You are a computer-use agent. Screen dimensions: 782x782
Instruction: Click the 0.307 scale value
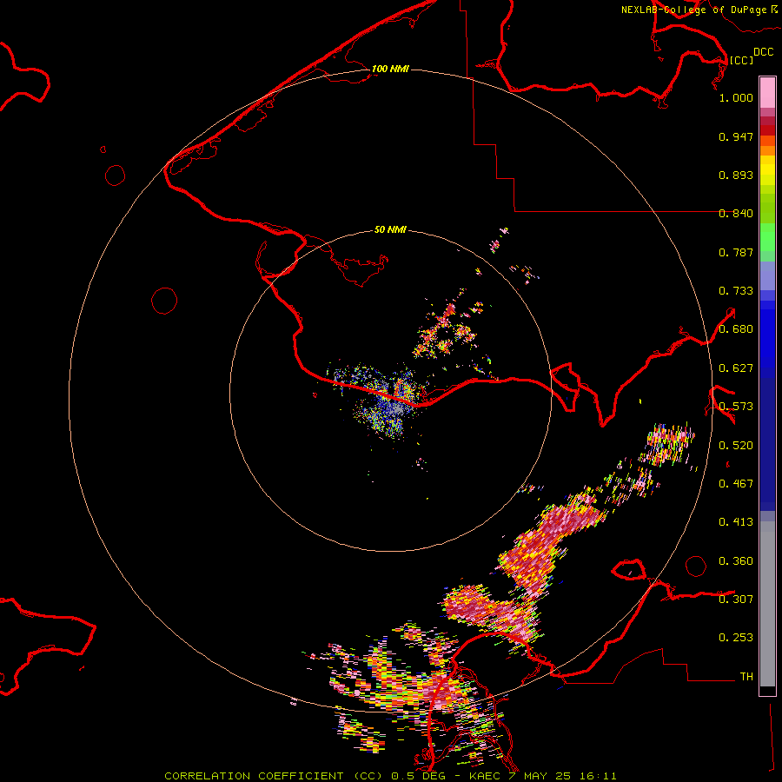(736, 599)
